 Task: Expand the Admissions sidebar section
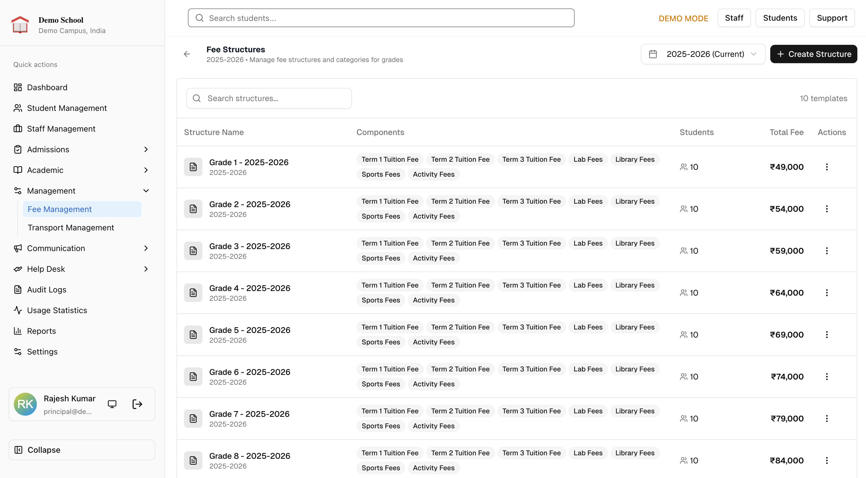coord(146,149)
